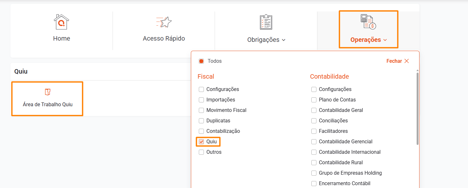Click the Acesso Rápido star icon

point(164,22)
